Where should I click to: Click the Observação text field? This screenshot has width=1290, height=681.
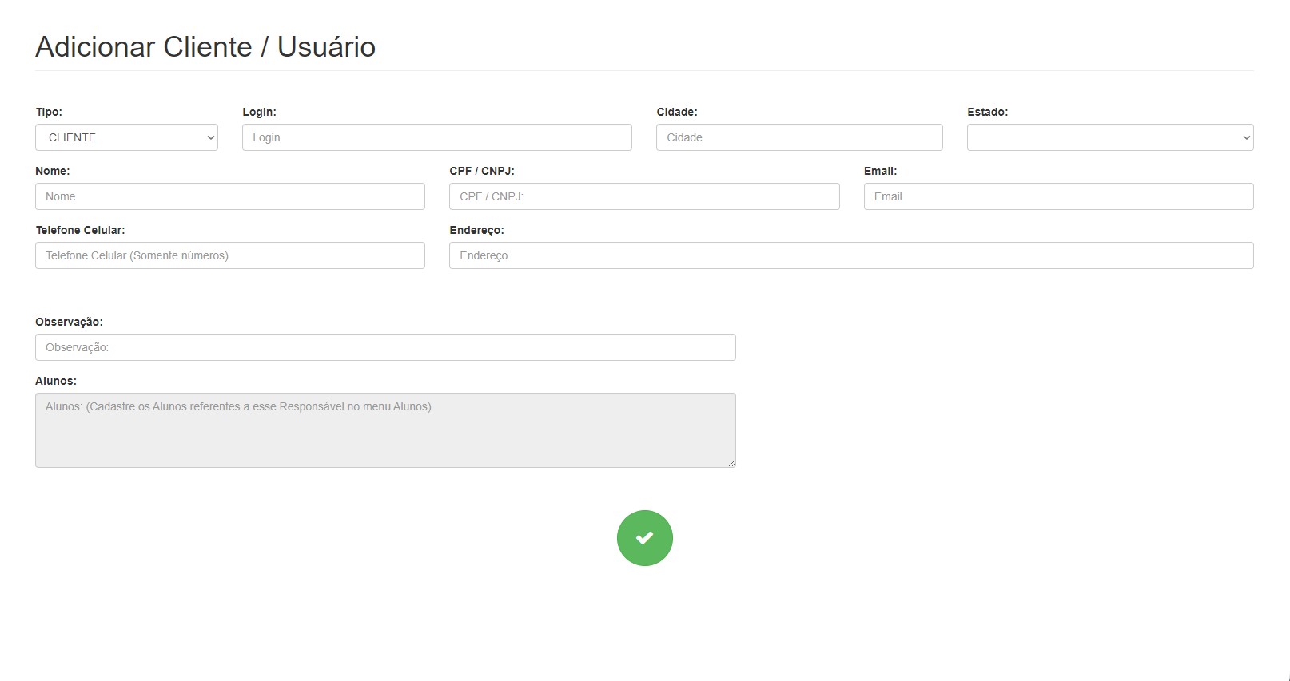385,347
